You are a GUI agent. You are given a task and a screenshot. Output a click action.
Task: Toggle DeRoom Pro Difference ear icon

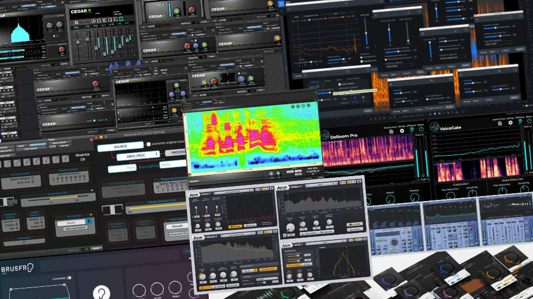(x=411, y=130)
